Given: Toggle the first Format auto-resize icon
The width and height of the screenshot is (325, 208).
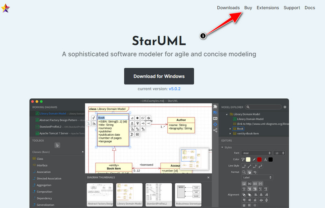Looking at the screenshot, I should coord(244,172).
